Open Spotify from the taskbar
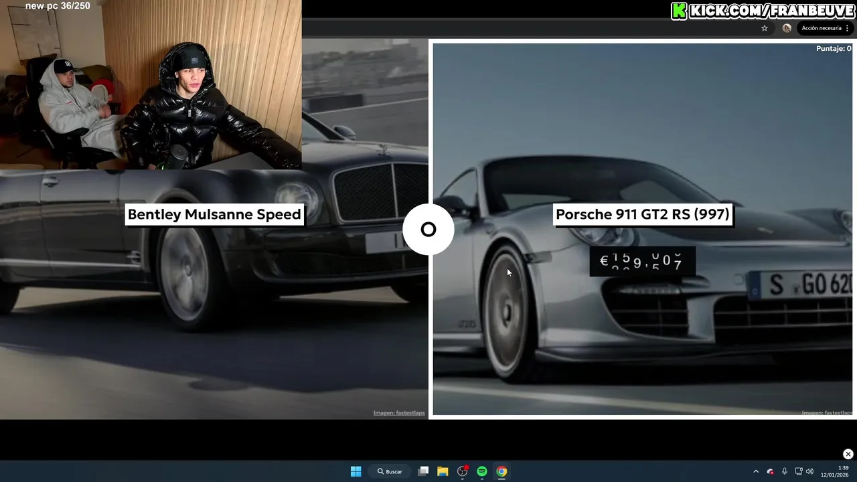Screen dimensions: 857x482 482,471
